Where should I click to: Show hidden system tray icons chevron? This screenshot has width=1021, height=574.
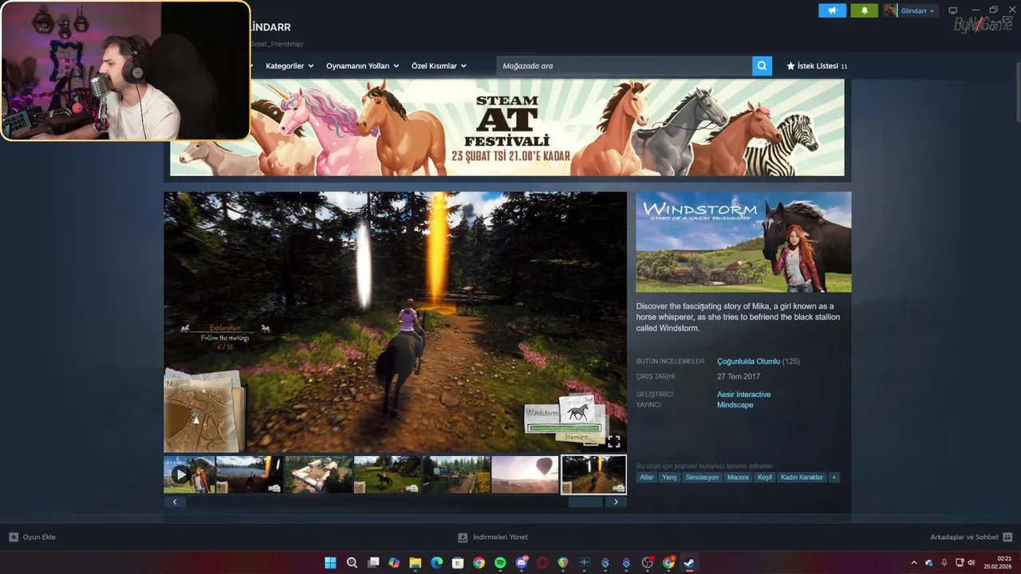point(914,563)
